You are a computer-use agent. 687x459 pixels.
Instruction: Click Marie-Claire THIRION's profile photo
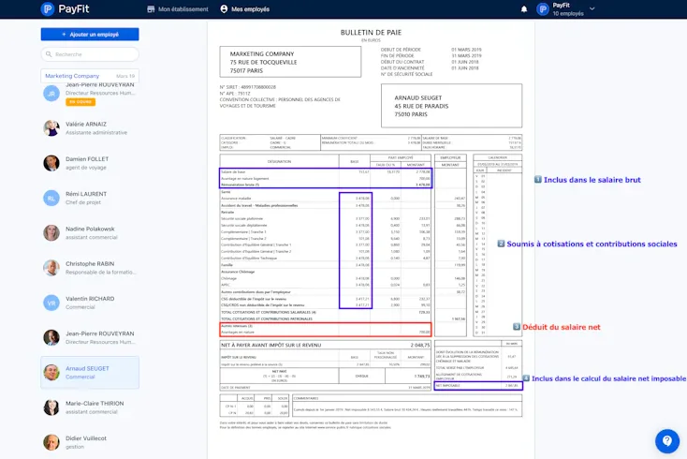tap(51, 407)
